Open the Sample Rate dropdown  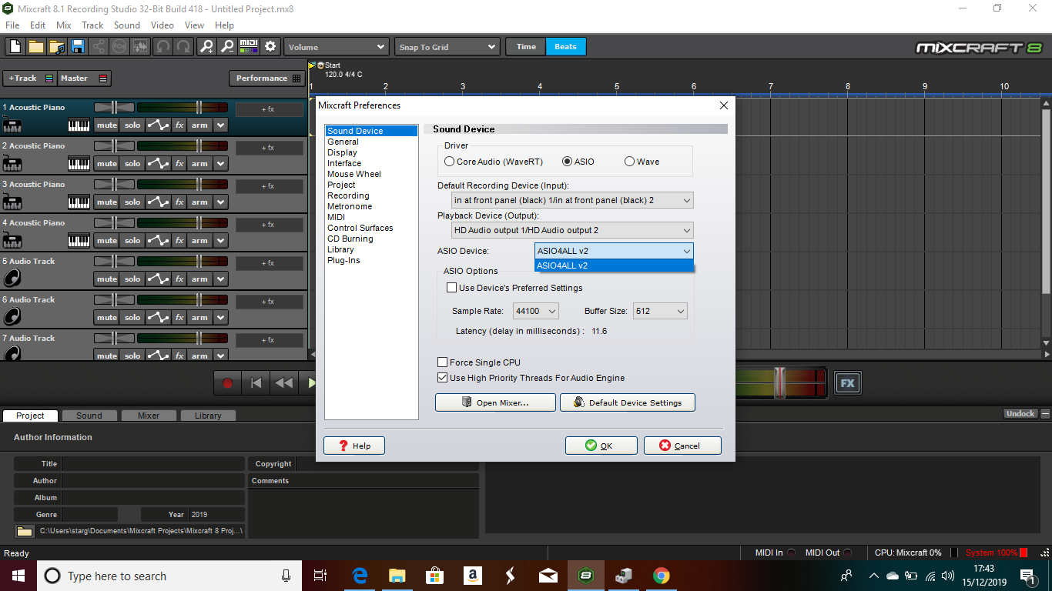(x=536, y=311)
